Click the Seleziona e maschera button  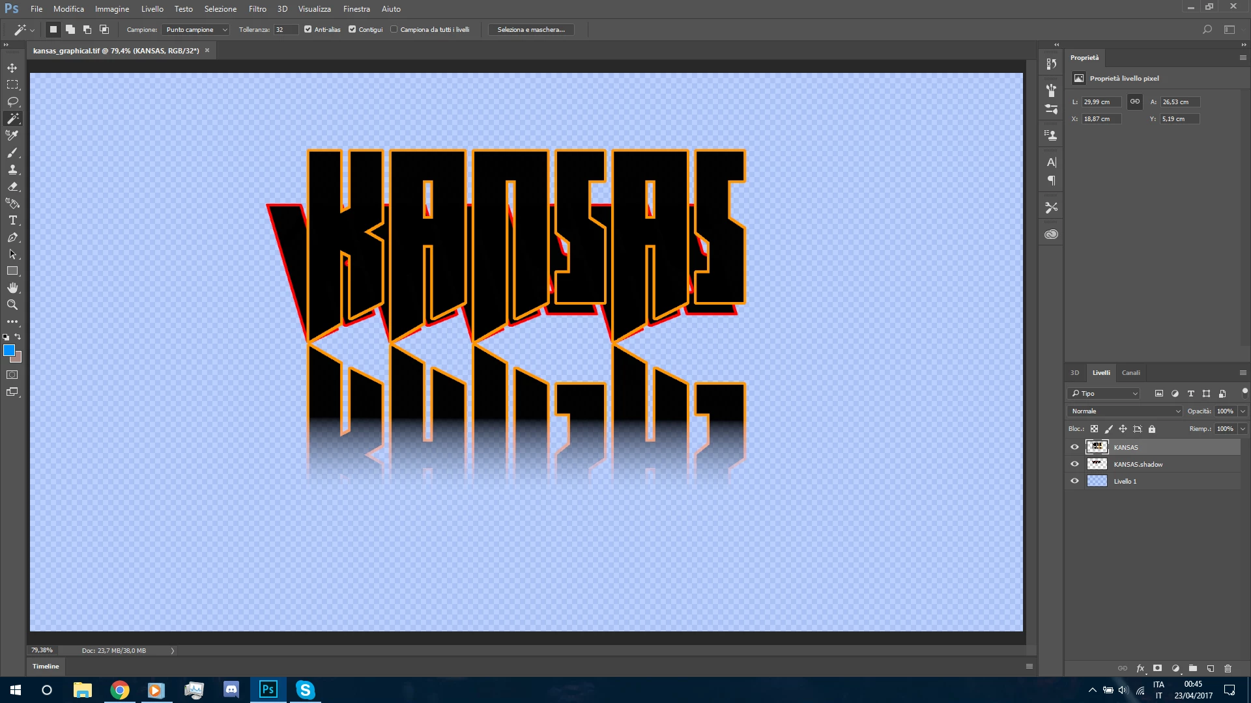tap(530, 29)
